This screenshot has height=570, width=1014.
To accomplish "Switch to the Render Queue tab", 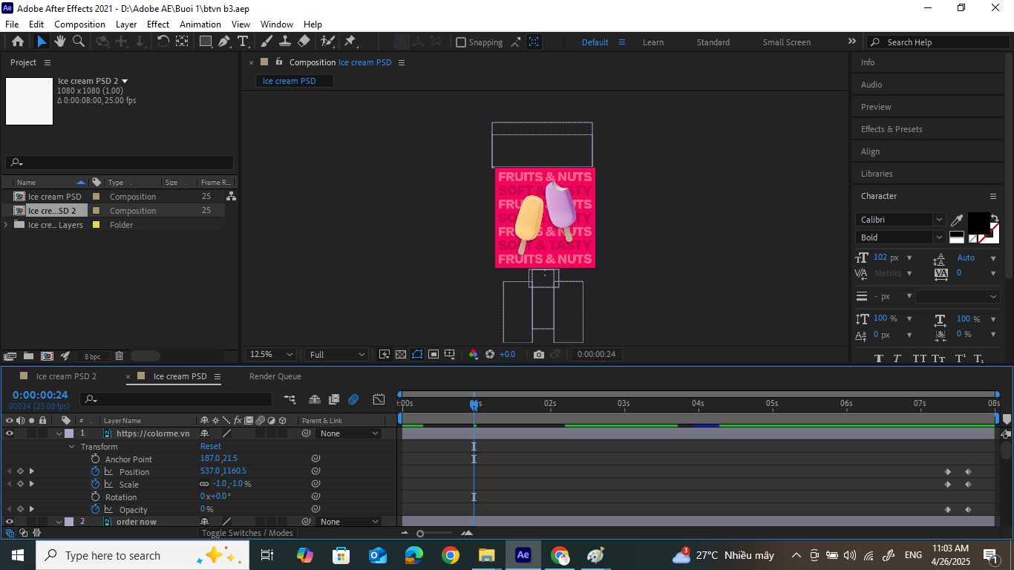I will click(275, 376).
